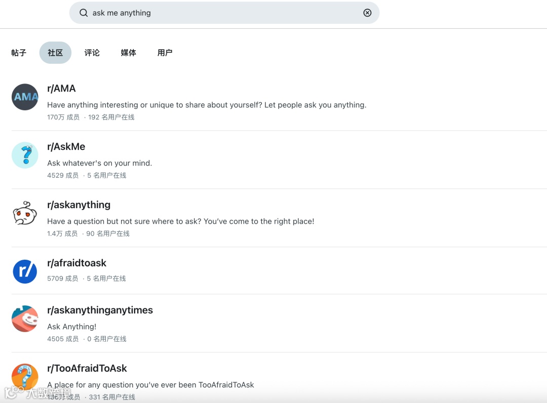This screenshot has width=547, height=403.
Task: Open the r/AMA community link
Action: pos(61,89)
